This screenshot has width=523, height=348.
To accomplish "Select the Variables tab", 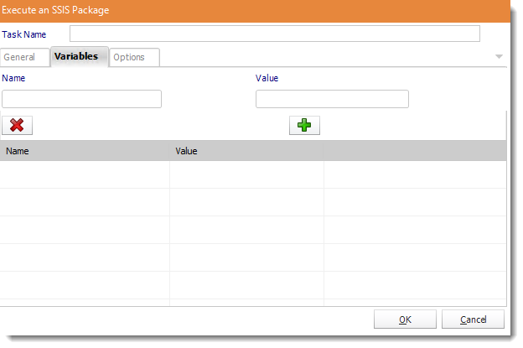I will pyautogui.click(x=80, y=56).
